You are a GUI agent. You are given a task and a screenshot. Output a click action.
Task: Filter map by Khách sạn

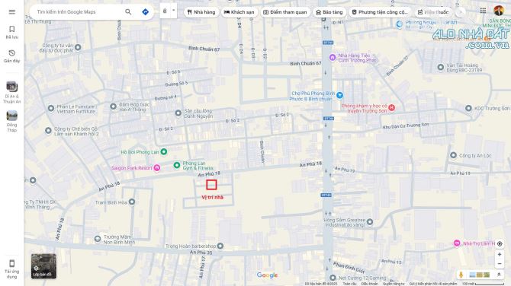tap(239, 12)
